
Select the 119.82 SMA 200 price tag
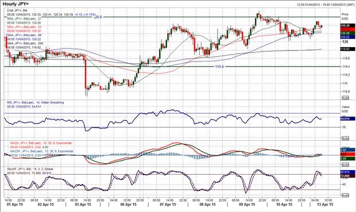click(347, 49)
